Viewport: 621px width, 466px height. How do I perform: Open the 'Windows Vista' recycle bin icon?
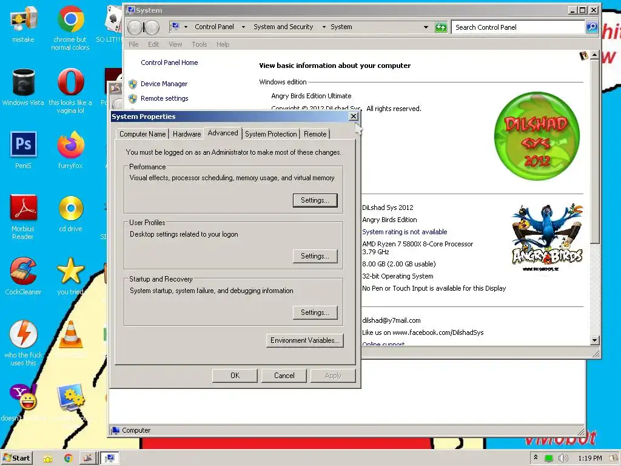(x=24, y=82)
